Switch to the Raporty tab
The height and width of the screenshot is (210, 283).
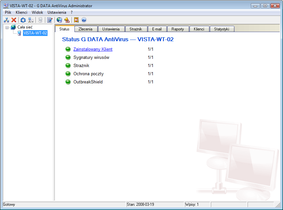(178, 29)
